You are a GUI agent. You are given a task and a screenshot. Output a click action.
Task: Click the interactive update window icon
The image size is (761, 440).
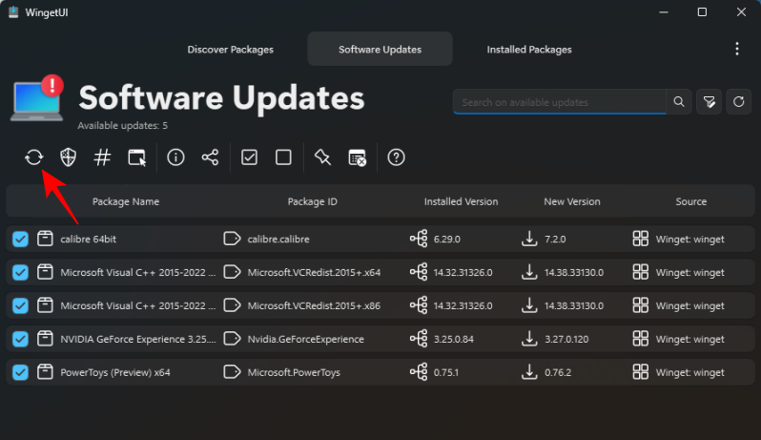click(137, 157)
